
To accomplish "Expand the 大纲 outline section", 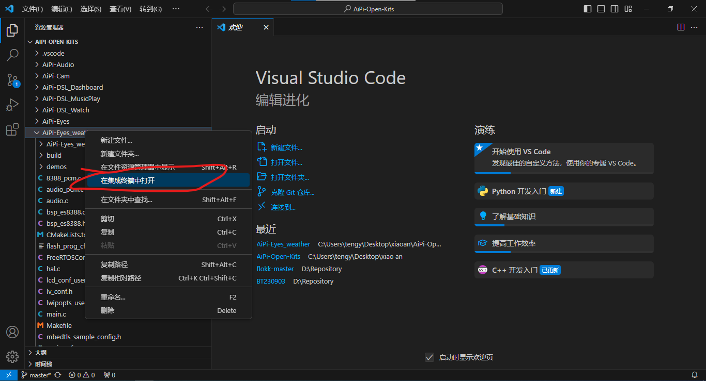I will (x=118, y=353).
